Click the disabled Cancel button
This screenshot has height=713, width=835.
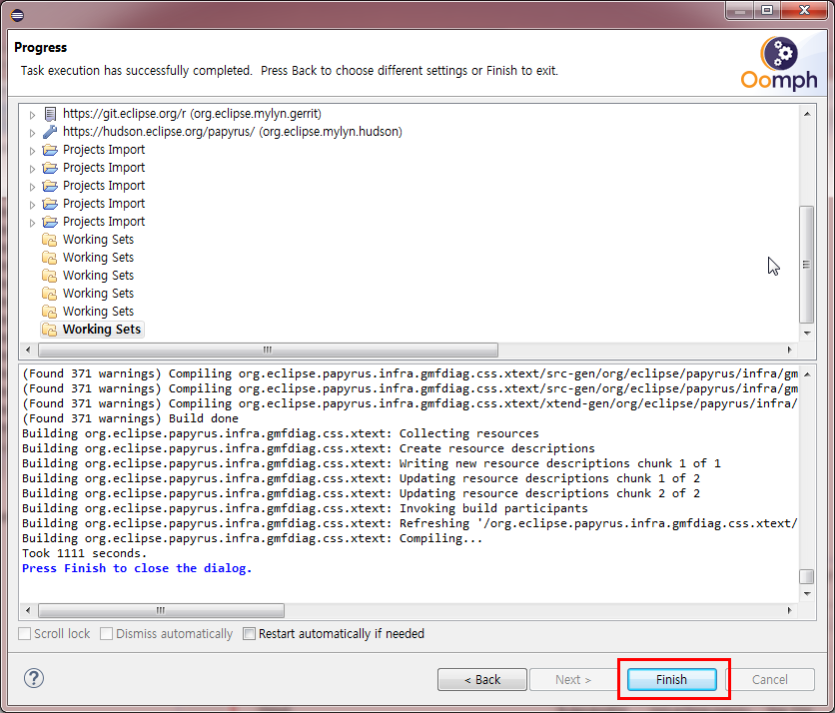(769, 679)
